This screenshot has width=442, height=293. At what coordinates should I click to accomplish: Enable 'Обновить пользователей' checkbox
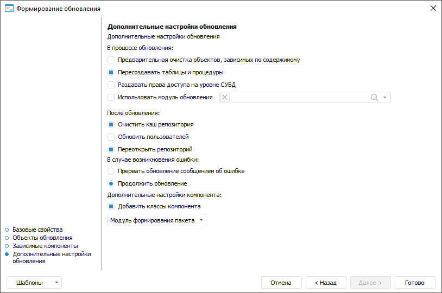coord(111,137)
